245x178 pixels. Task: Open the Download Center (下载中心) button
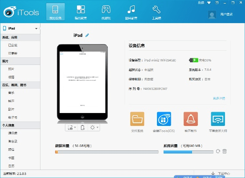coord(224,174)
